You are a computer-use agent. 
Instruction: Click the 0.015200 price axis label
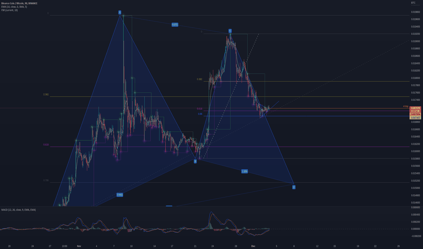pyautogui.click(x=415, y=181)
